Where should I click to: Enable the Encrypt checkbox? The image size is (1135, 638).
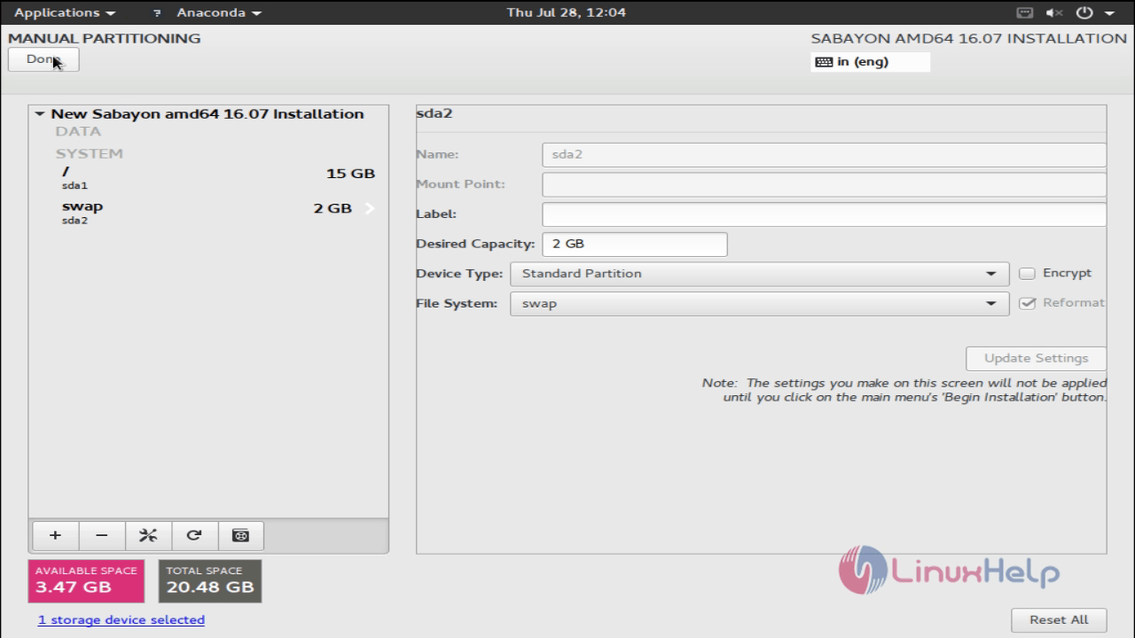1028,274
